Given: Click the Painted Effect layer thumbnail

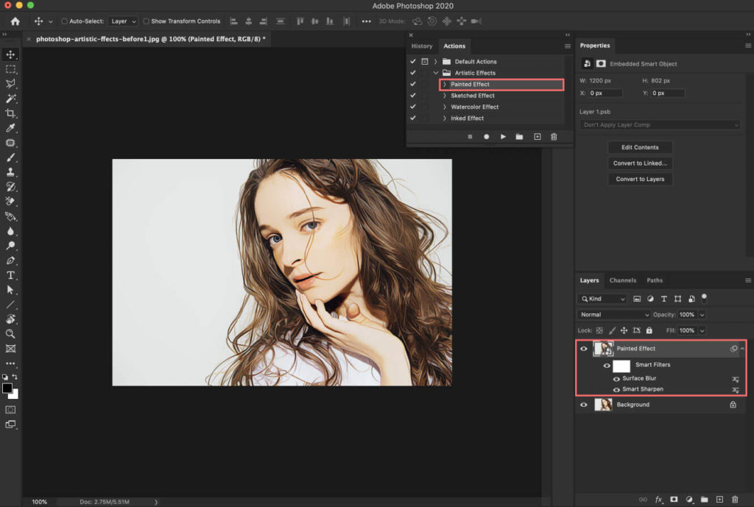Looking at the screenshot, I should point(603,349).
